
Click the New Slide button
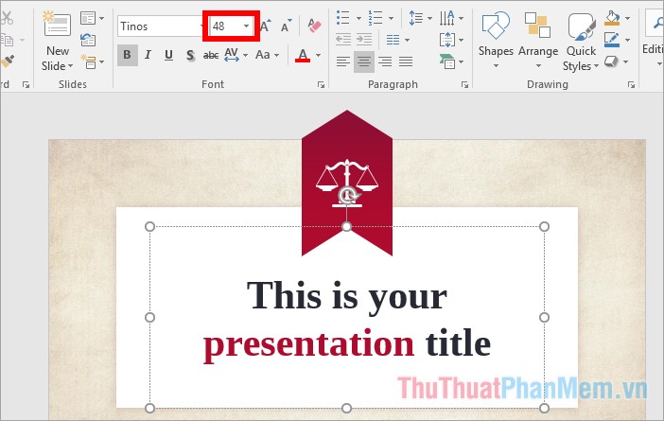57,25
